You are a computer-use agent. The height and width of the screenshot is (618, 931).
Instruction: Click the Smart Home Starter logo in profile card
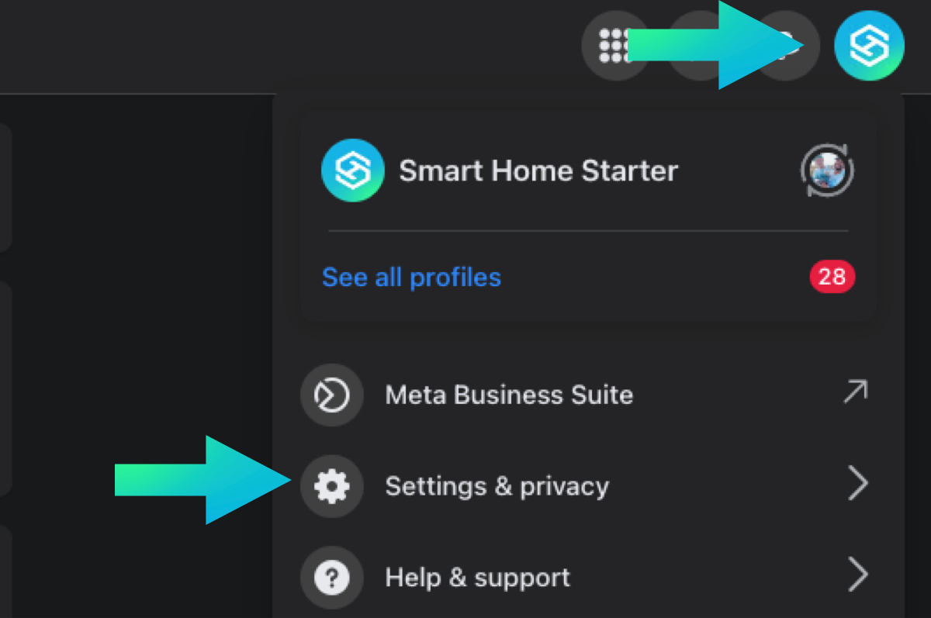[x=352, y=171]
